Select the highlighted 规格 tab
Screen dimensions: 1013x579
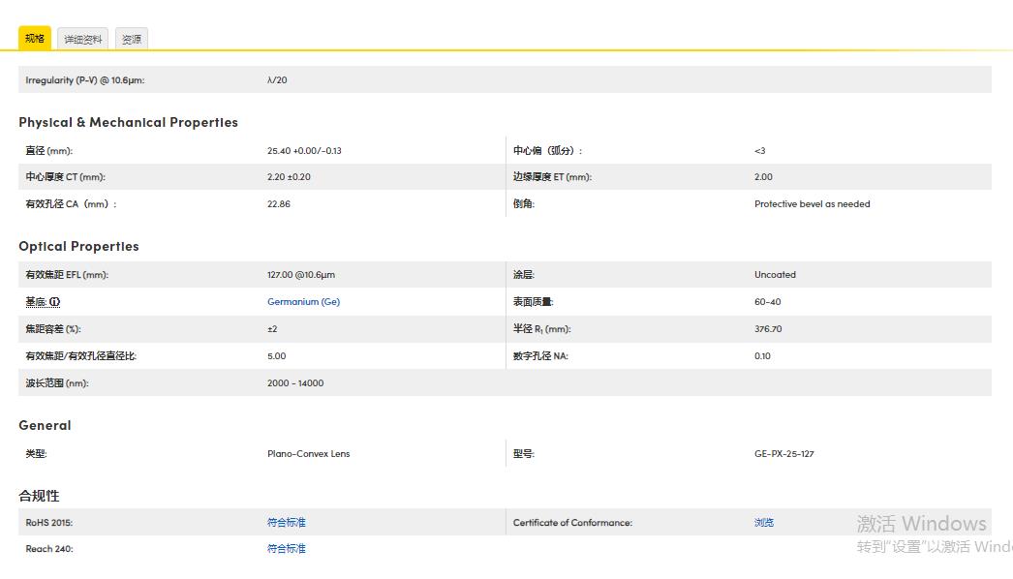35,38
